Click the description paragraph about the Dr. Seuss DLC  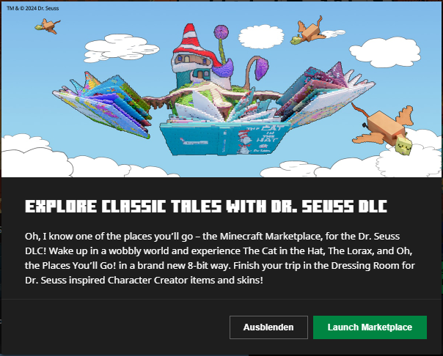(220, 258)
